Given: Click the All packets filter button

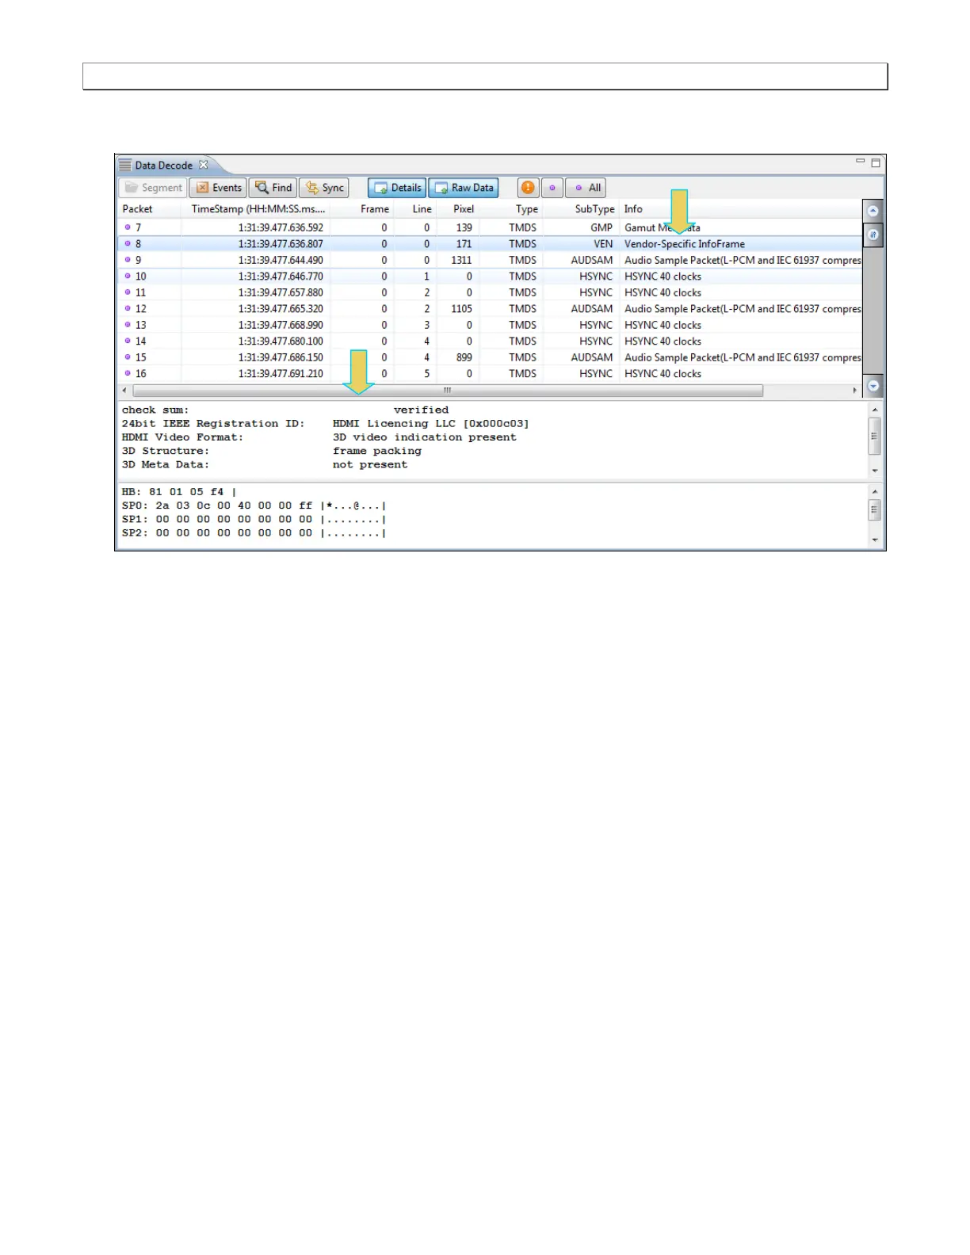Looking at the screenshot, I should (x=586, y=188).
